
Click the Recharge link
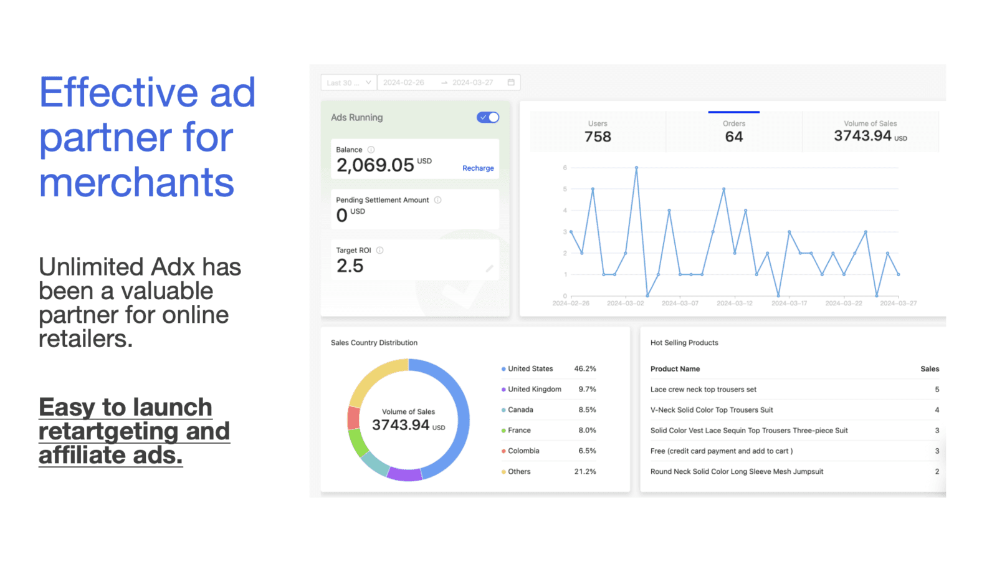point(477,168)
